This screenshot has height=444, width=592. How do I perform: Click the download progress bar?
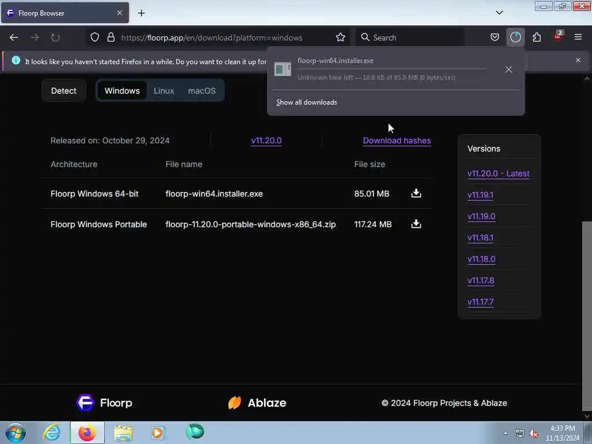point(391,69)
